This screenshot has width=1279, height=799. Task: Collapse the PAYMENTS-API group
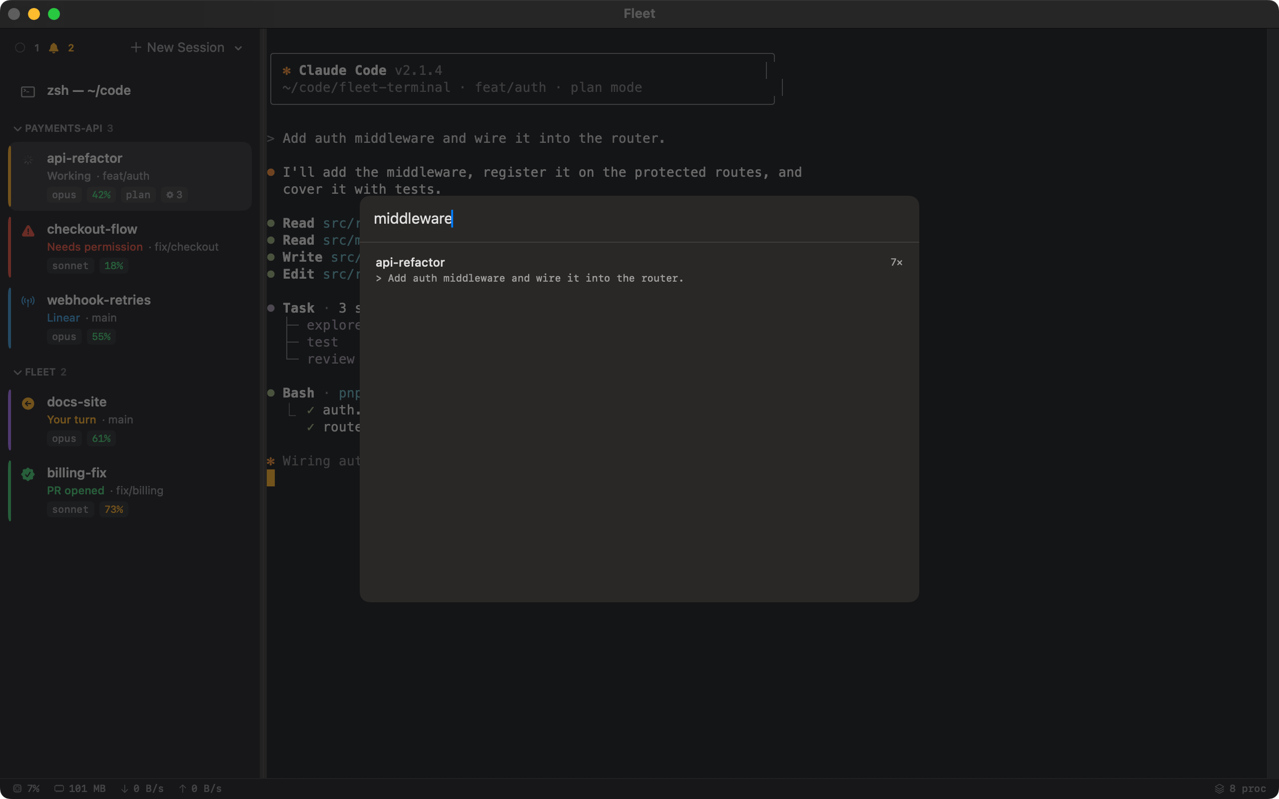point(18,128)
